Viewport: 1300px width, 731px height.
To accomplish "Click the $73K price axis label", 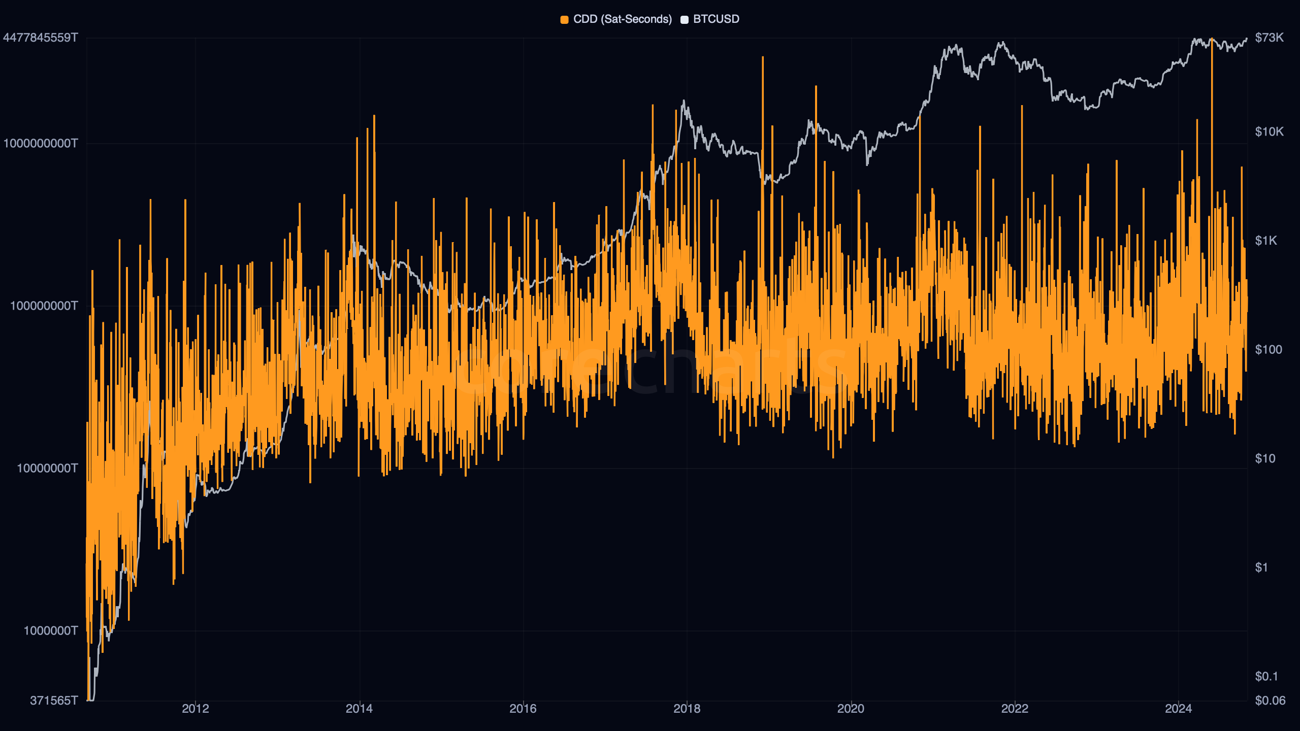I will pyautogui.click(x=1269, y=38).
